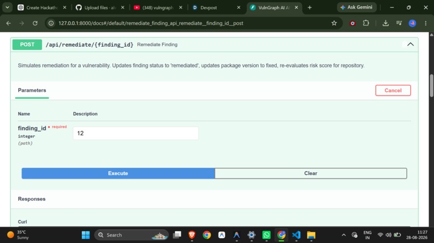Show hidden system tray icons
The image size is (434, 243).
[x=344, y=235]
